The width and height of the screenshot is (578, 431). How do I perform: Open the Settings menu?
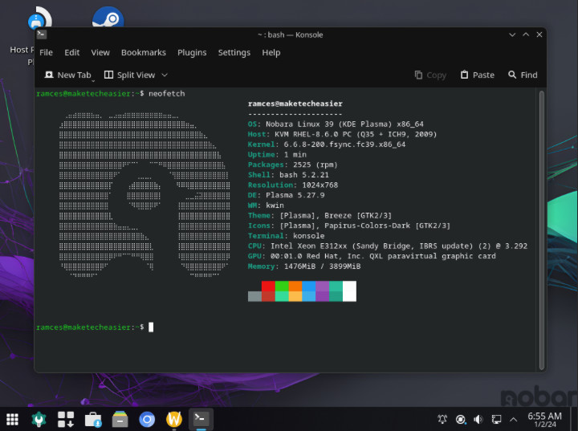[234, 52]
